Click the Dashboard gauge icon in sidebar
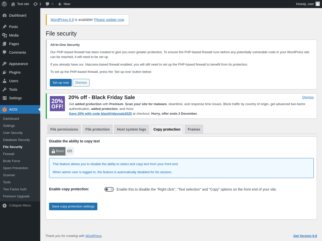322x241 pixels. (5, 15)
